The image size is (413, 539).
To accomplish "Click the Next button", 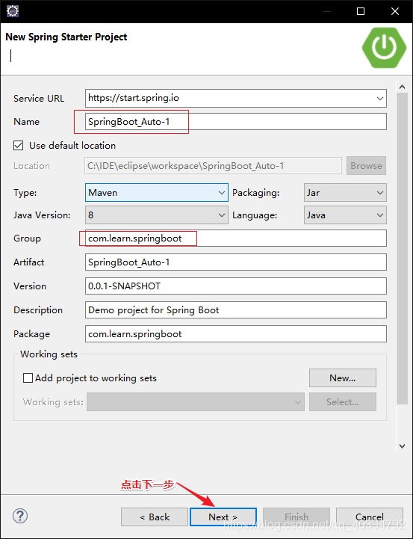I will (223, 517).
